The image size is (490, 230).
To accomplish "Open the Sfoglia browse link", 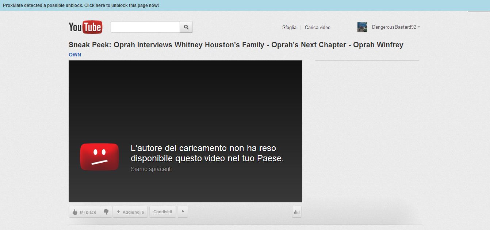I will click(289, 27).
